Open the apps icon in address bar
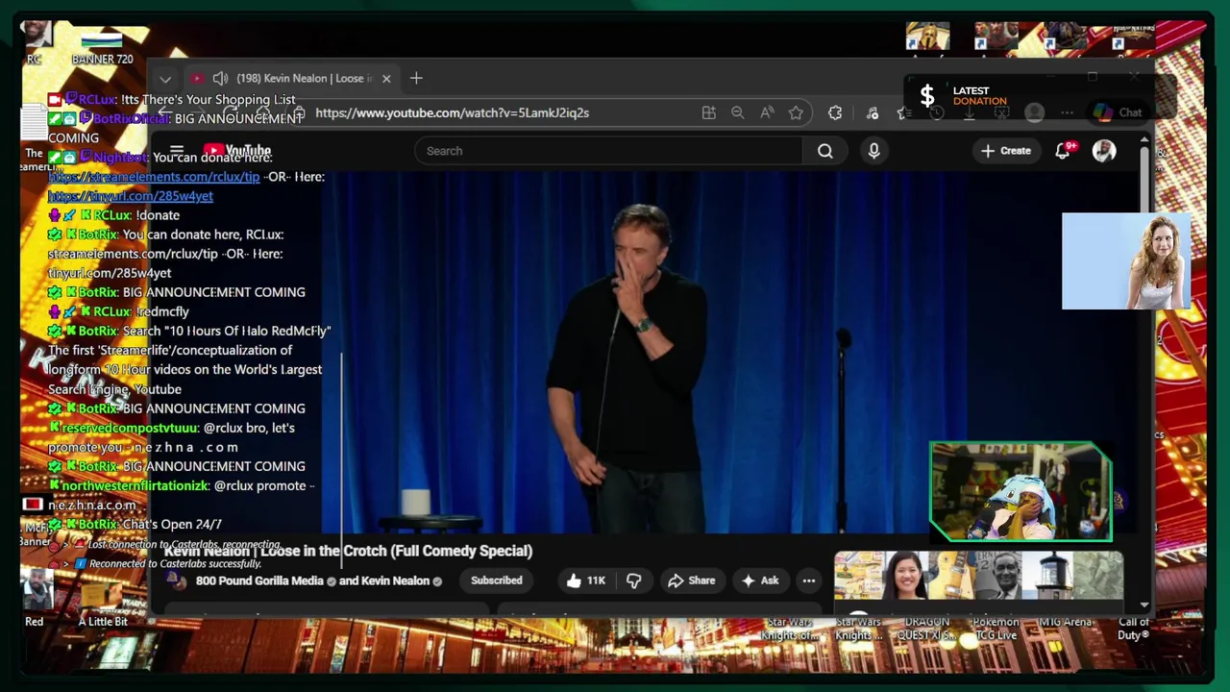 click(x=709, y=112)
